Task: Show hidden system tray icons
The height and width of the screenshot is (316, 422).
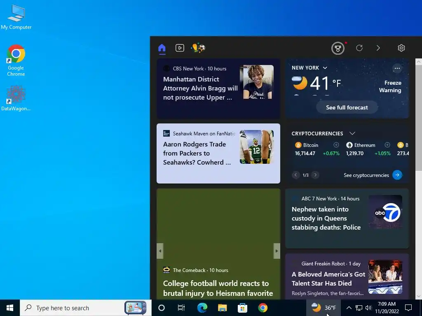Action: 349,308
